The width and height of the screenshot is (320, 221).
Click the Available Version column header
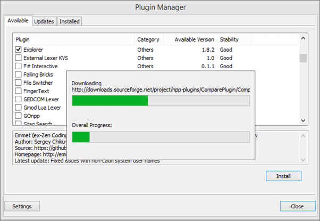pos(189,39)
